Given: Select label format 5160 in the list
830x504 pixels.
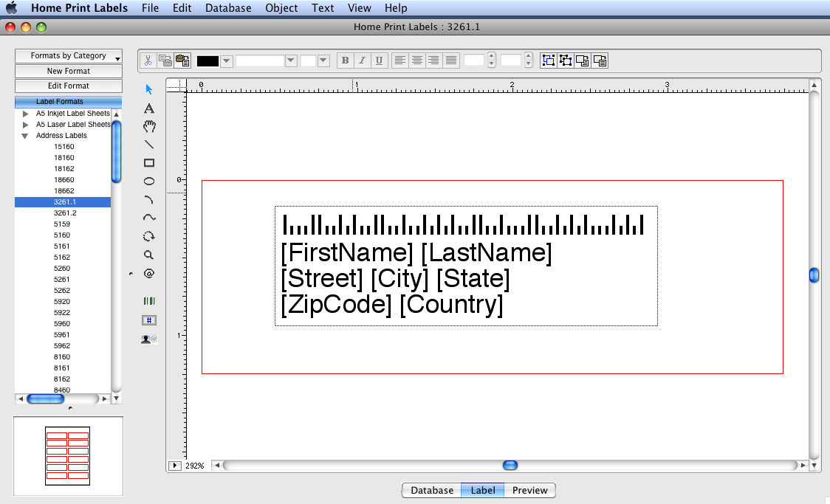Looking at the screenshot, I should (x=62, y=235).
